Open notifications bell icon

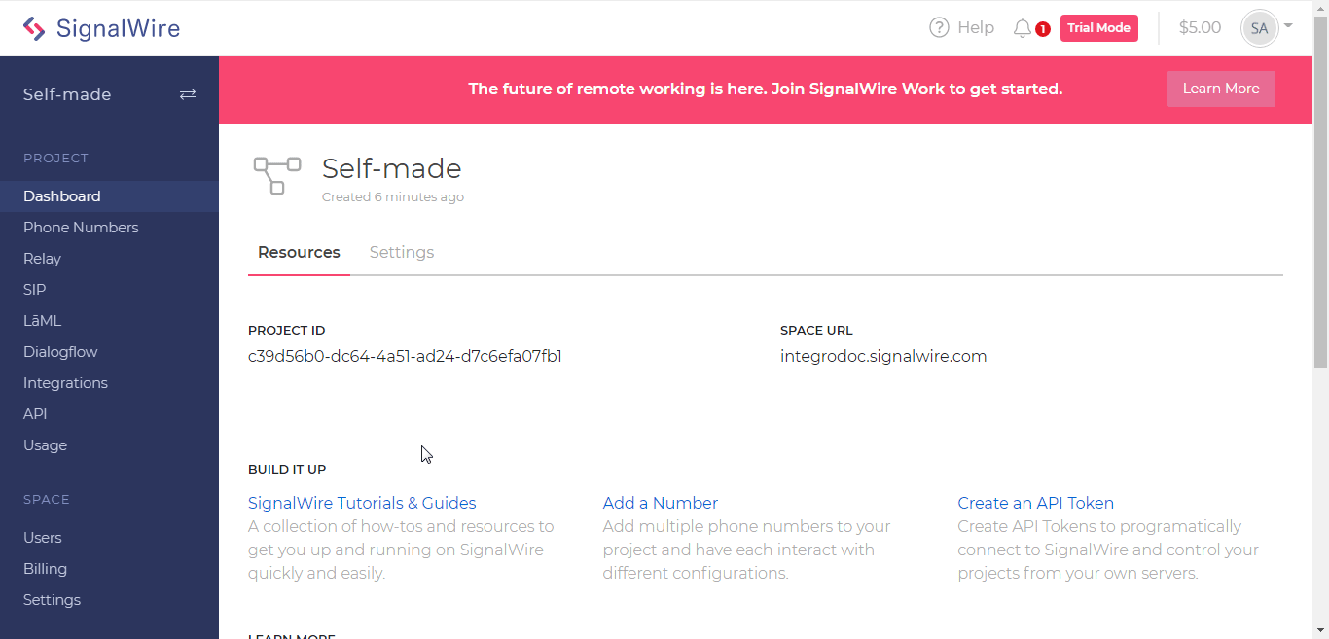(1022, 28)
